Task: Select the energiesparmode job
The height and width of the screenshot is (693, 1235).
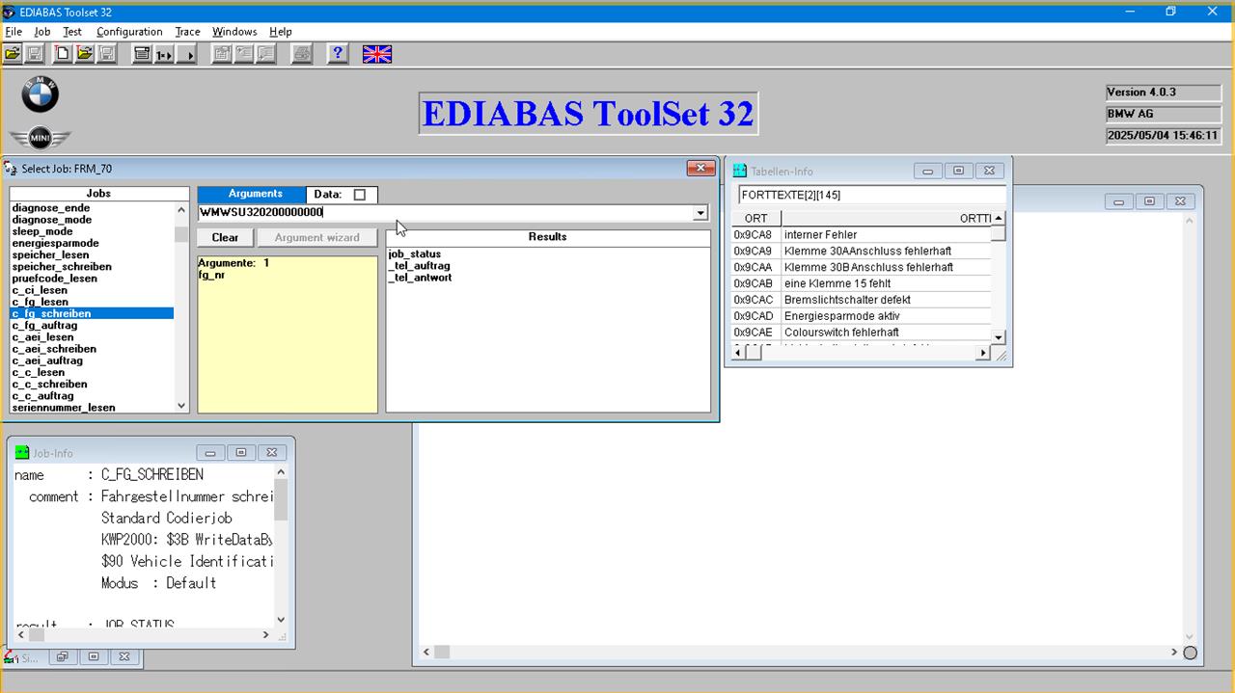Action: 56,243
